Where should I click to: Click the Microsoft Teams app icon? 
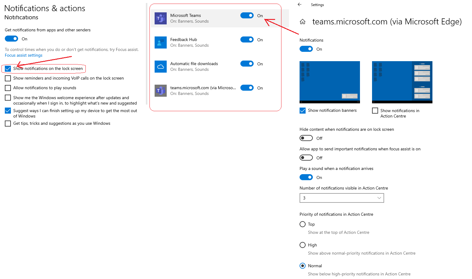pos(160,18)
